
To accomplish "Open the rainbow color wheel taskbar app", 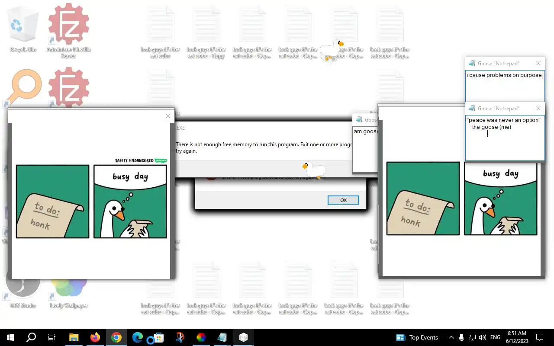I will pyautogui.click(x=201, y=337).
